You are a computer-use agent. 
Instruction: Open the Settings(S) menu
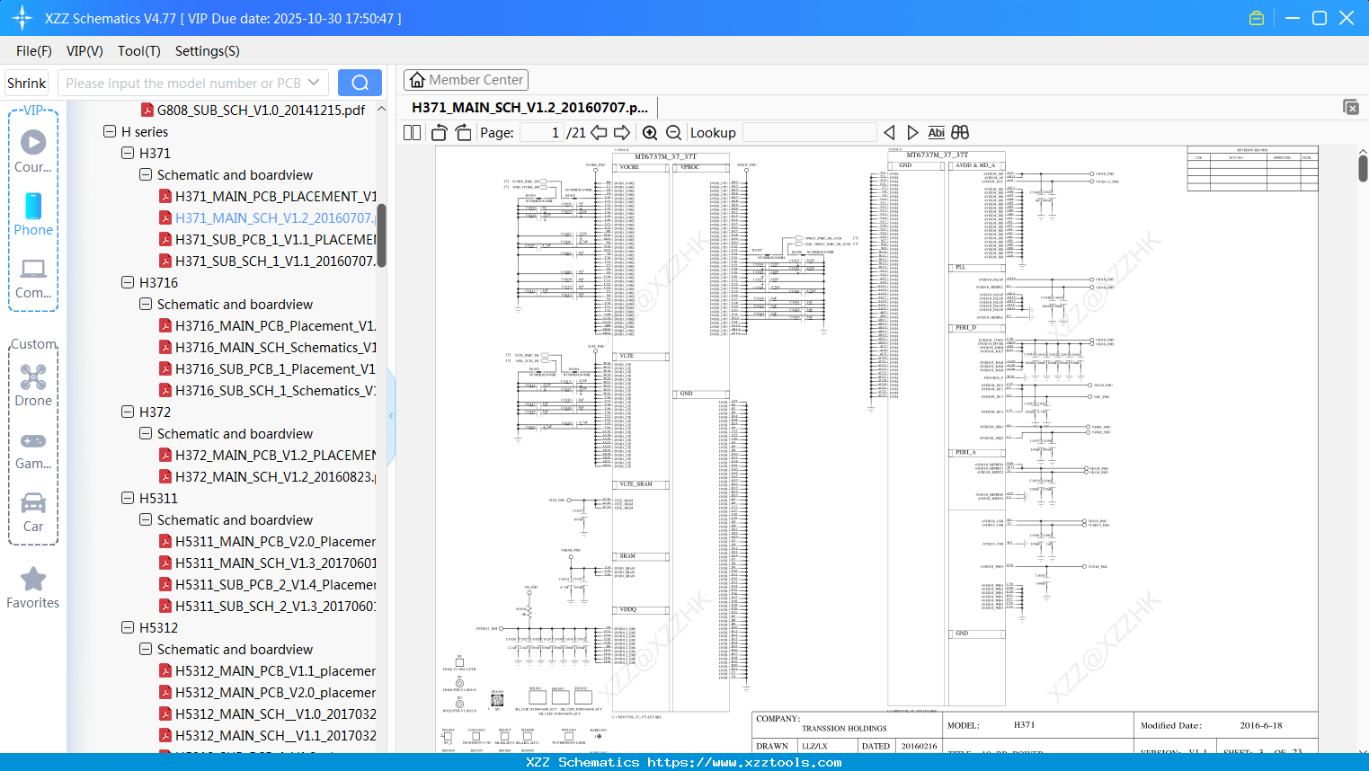207,51
